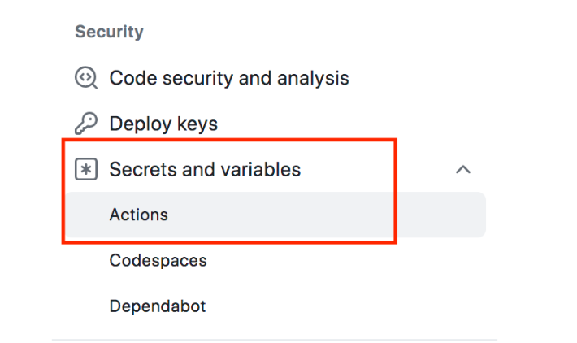The width and height of the screenshot is (577, 343).
Task: Open Code security and analysis settings
Action: tap(228, 78)
